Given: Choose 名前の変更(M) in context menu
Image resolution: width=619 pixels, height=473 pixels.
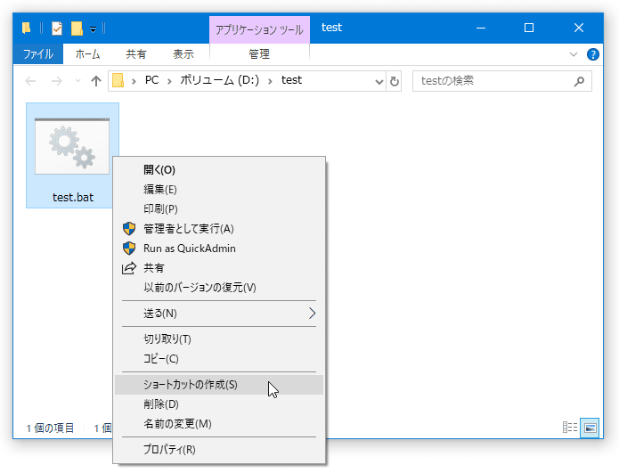Looking at the screenshot, I should [219, 424].
